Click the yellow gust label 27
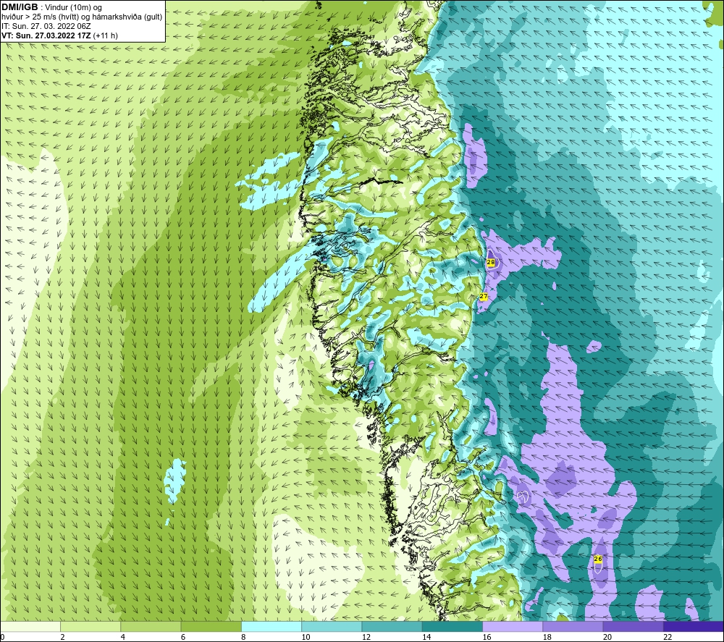Screen dimensions: 724x642 point(484,296)
